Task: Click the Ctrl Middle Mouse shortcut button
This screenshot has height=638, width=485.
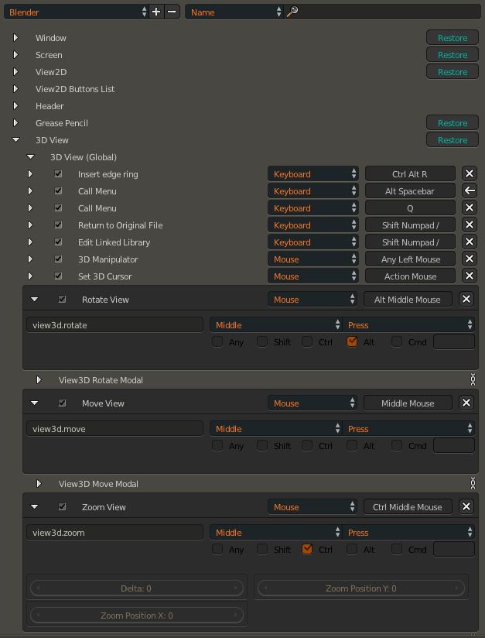Action: click(407, 506)
